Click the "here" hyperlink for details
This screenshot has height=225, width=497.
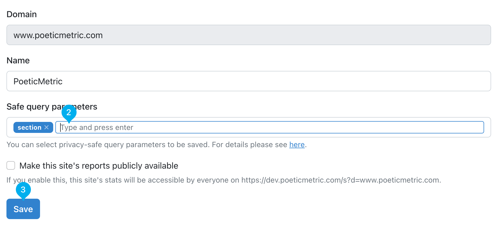pos(297,145)
